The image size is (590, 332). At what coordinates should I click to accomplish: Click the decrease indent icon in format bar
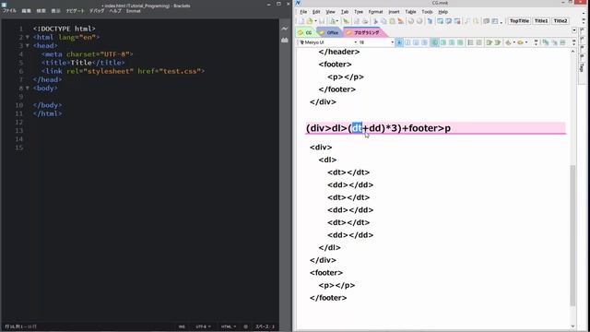(489, 42)
